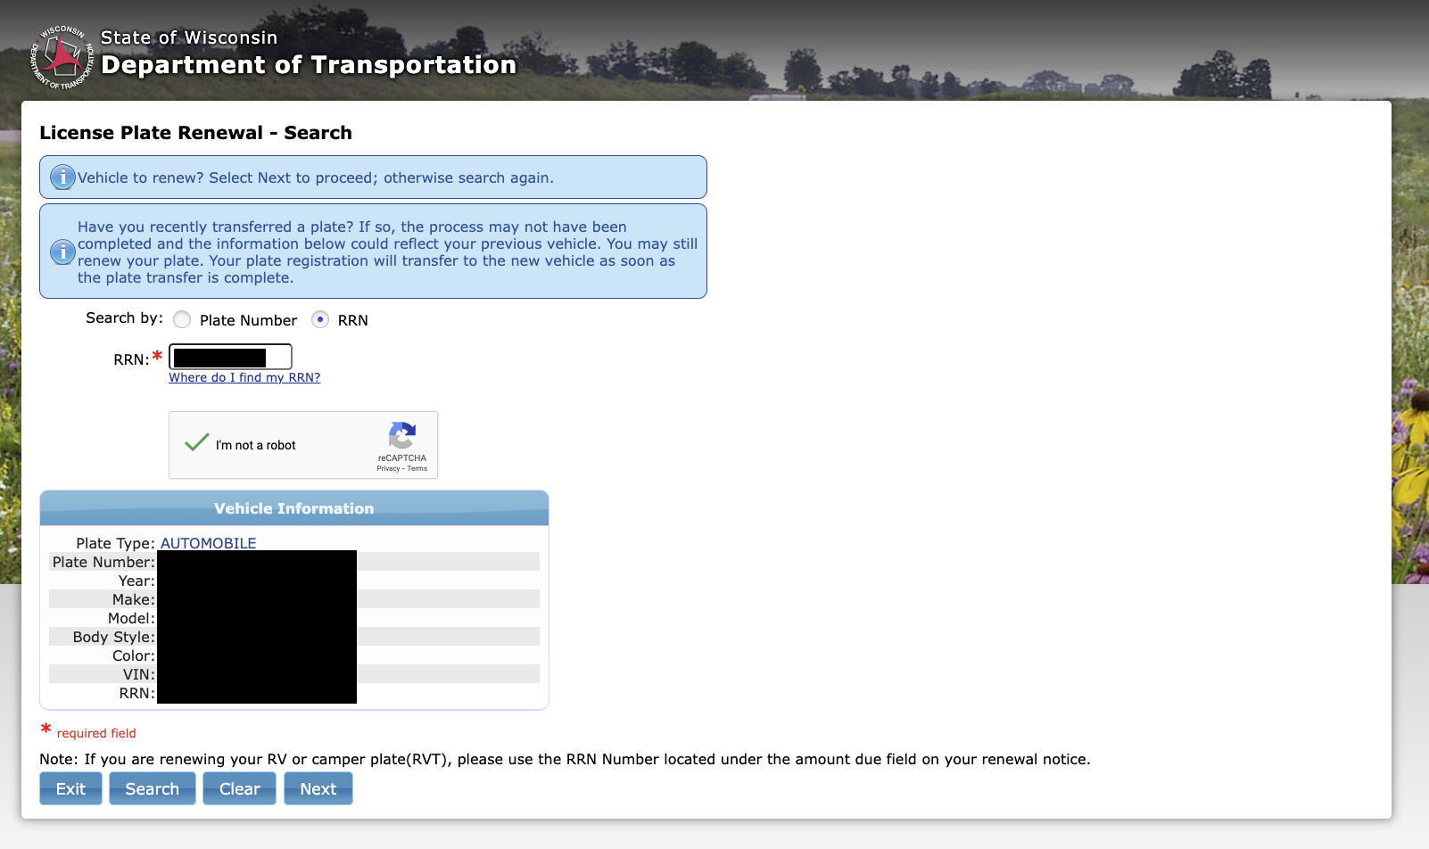Proceed with the Next button
The image size is (1429, 849).
(318, 788)
